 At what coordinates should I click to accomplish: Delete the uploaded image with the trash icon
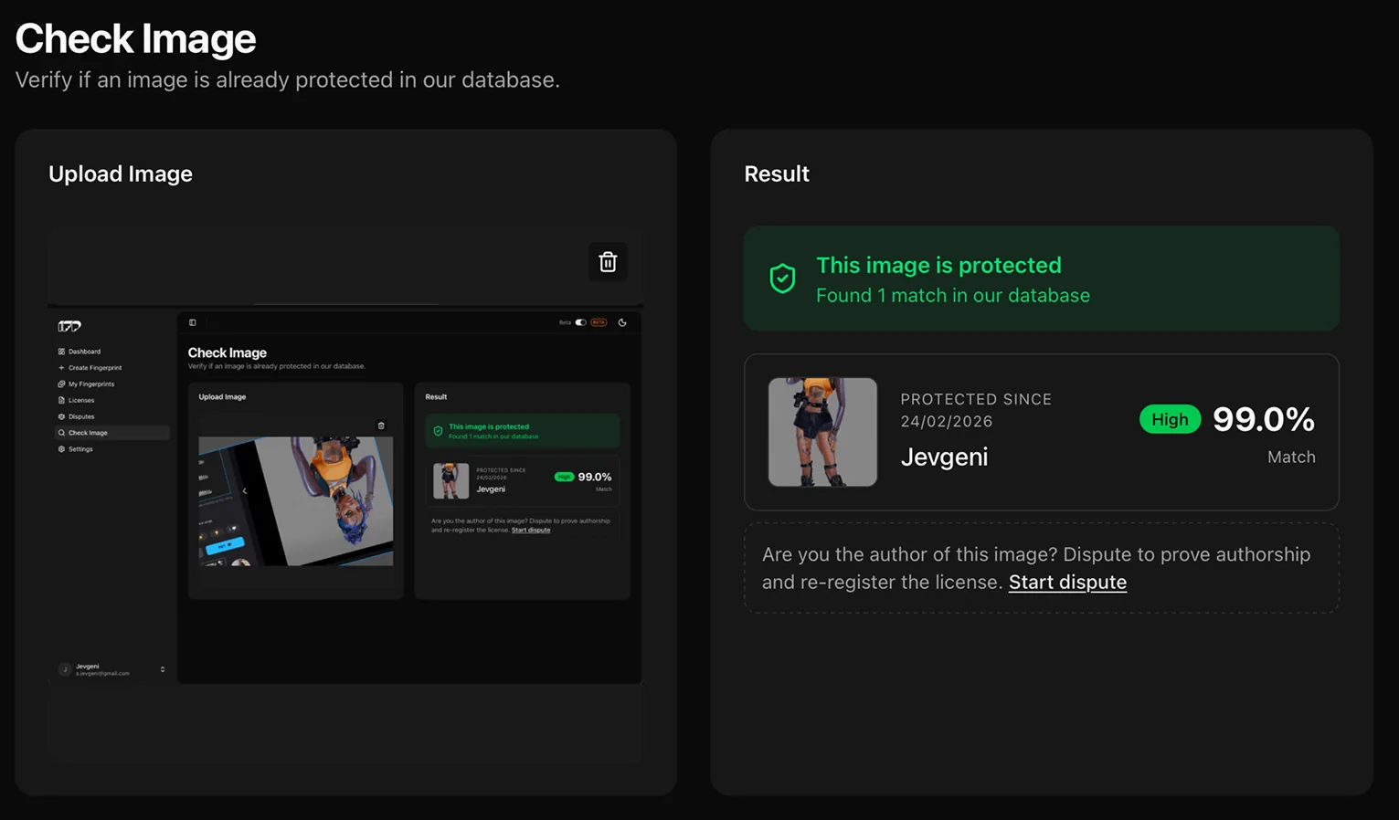coord(608,262)
